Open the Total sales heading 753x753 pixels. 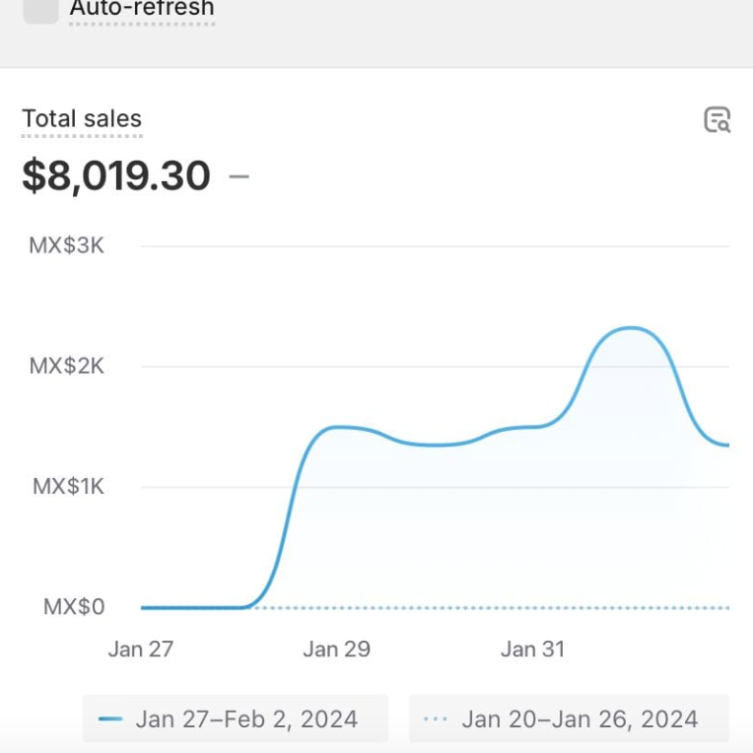(82, 118)
